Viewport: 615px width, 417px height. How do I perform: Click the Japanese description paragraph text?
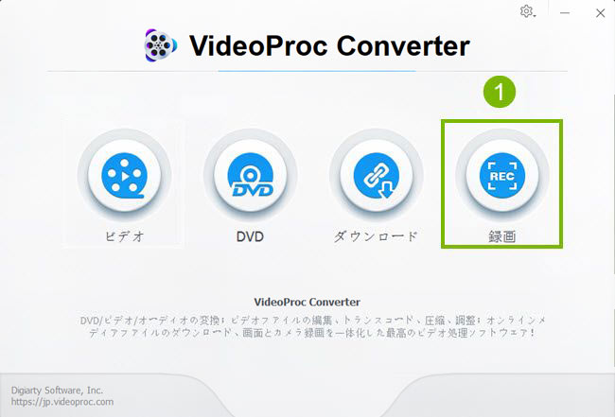pos(312,326)
